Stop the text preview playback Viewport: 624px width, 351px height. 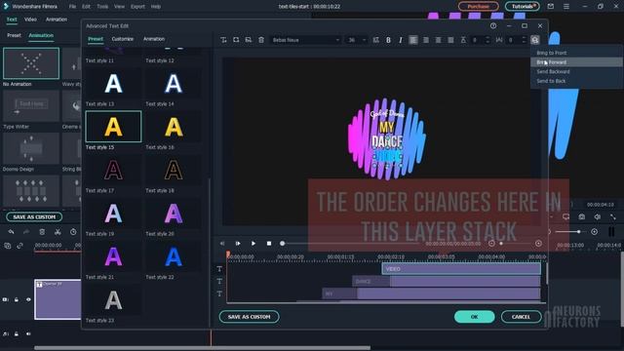tap(269, 243)
